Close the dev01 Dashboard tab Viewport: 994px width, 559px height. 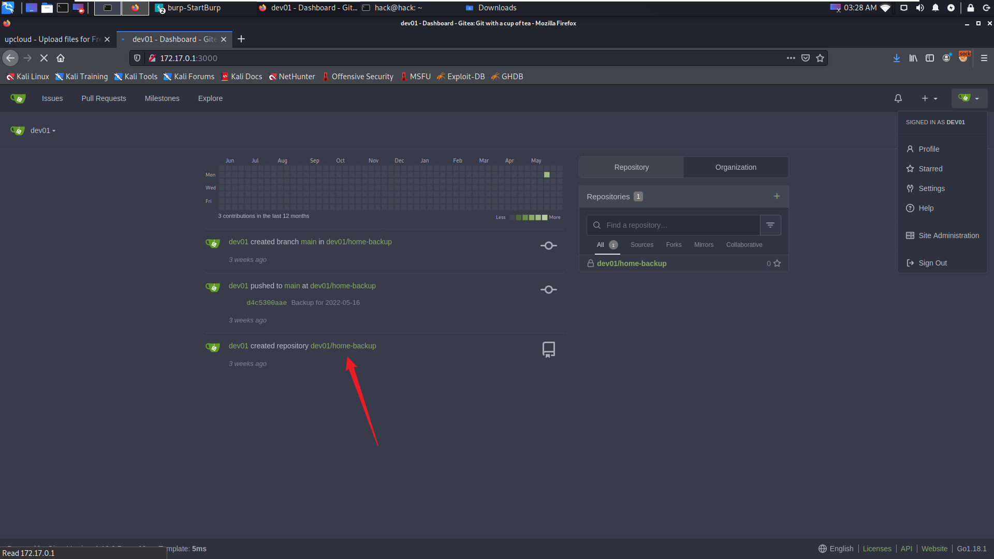pyautogui.click(x=224, y=39)
